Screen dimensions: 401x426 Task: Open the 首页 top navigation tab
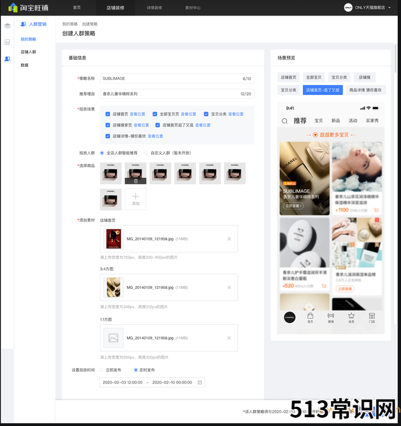pyautogui.click(x=77, y=8)
